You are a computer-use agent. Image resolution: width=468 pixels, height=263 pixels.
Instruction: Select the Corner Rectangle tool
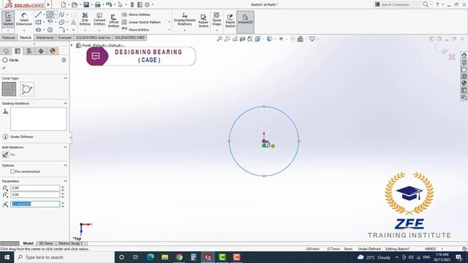coord(39,22)
